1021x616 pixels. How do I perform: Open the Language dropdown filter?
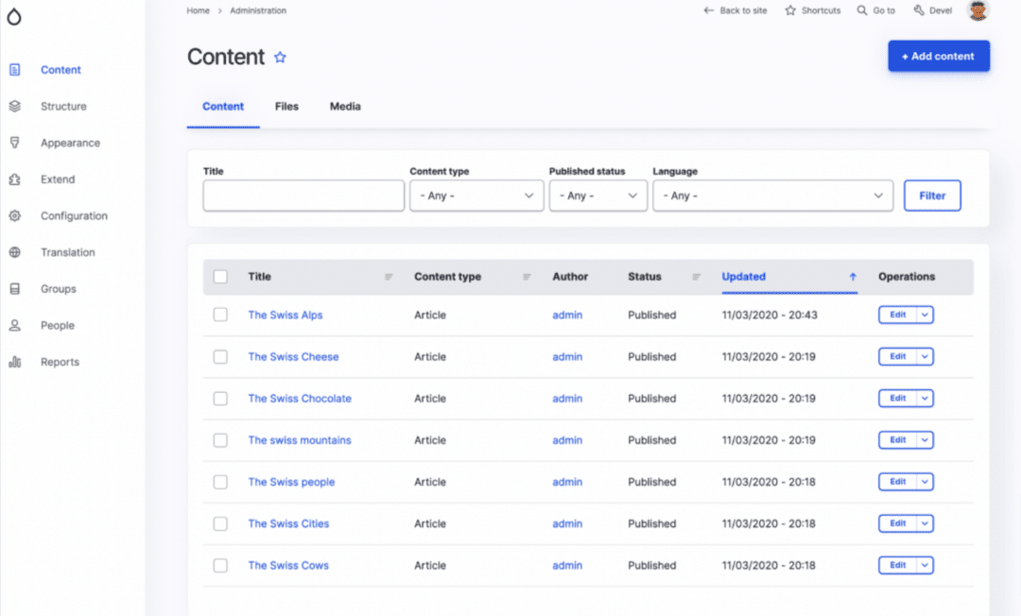coord(772,196)
